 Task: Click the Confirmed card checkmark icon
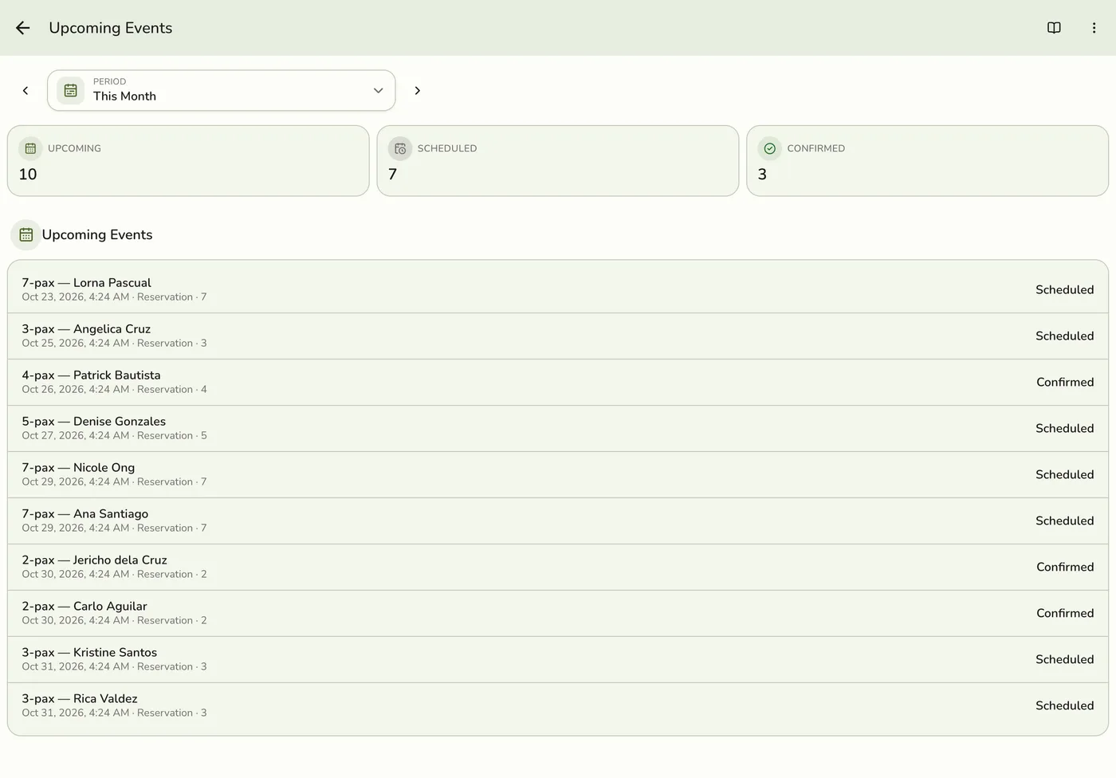770,148
